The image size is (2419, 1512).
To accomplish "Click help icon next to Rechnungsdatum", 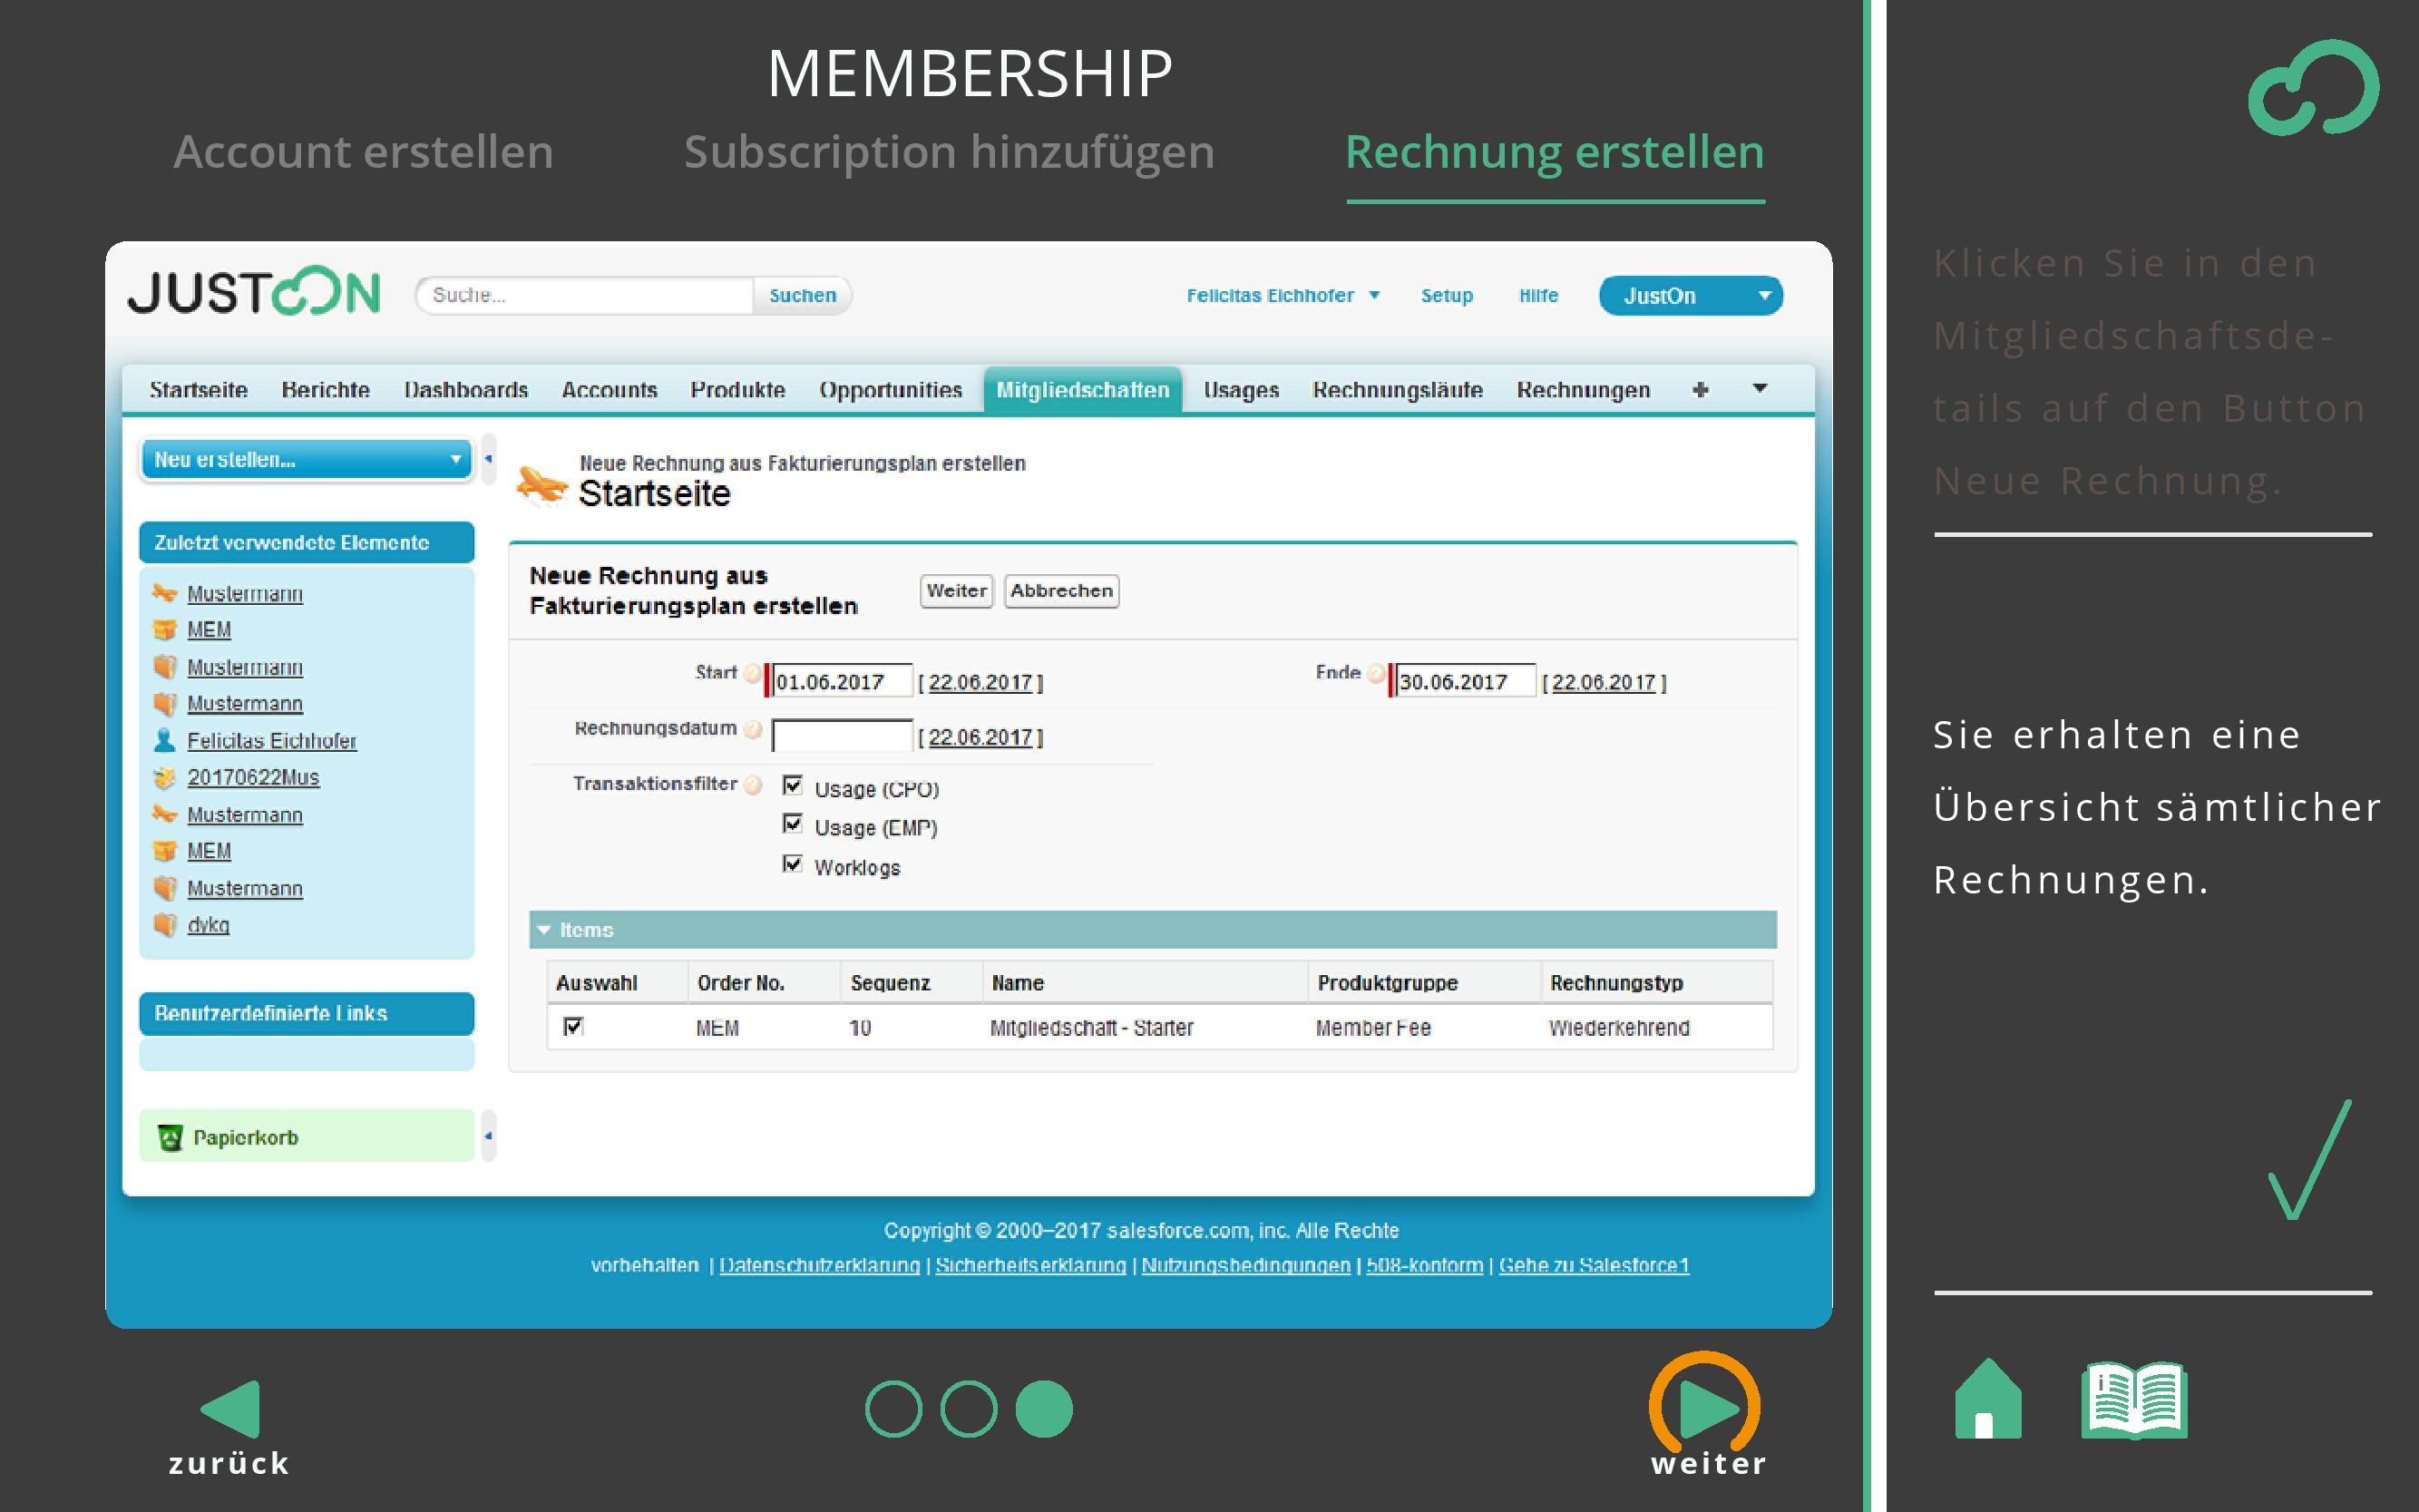I will 753,730.
